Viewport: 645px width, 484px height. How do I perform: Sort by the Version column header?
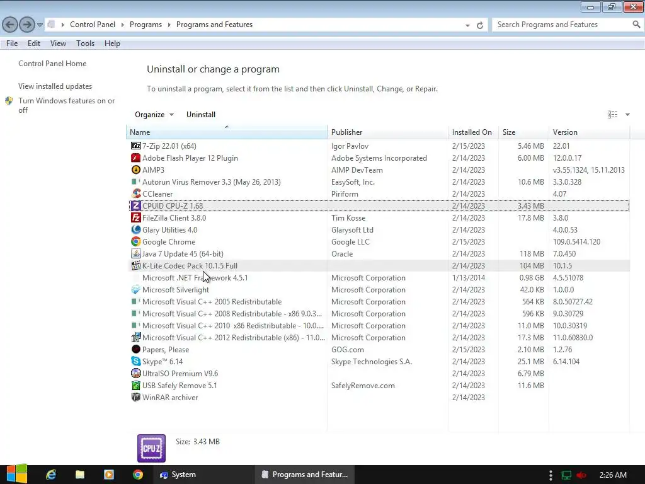point(589,132)
